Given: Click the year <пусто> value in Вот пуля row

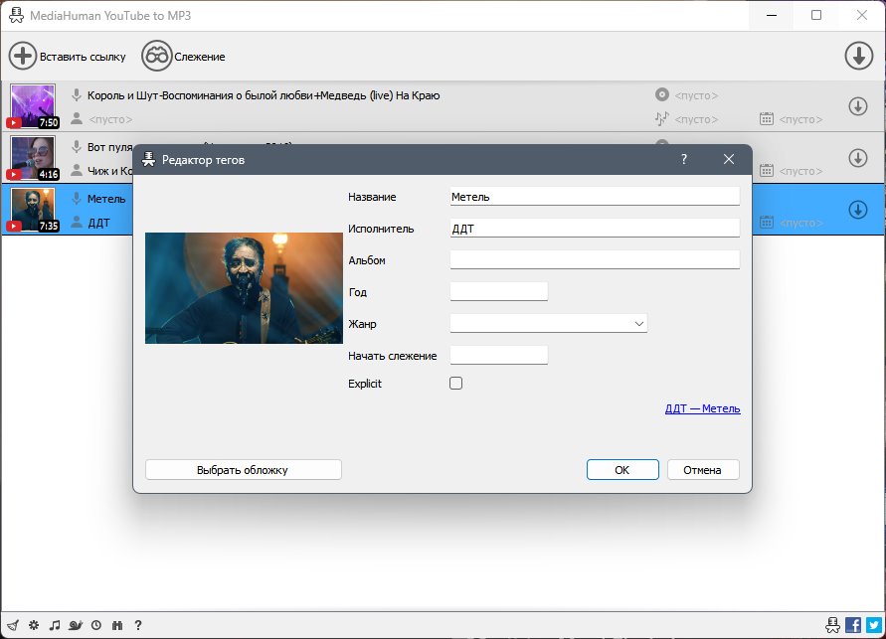Looking at the screenshot, I should pyautogui.click(x=800, y=171).
